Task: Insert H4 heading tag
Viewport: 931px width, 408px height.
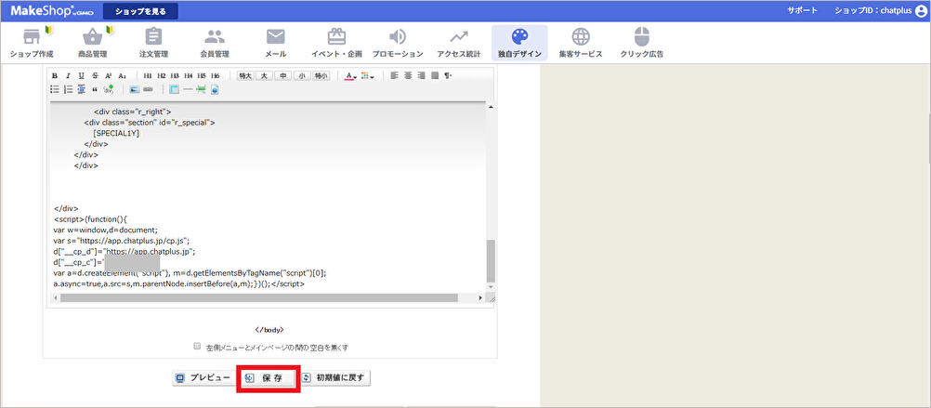Action: click(189, 76)
